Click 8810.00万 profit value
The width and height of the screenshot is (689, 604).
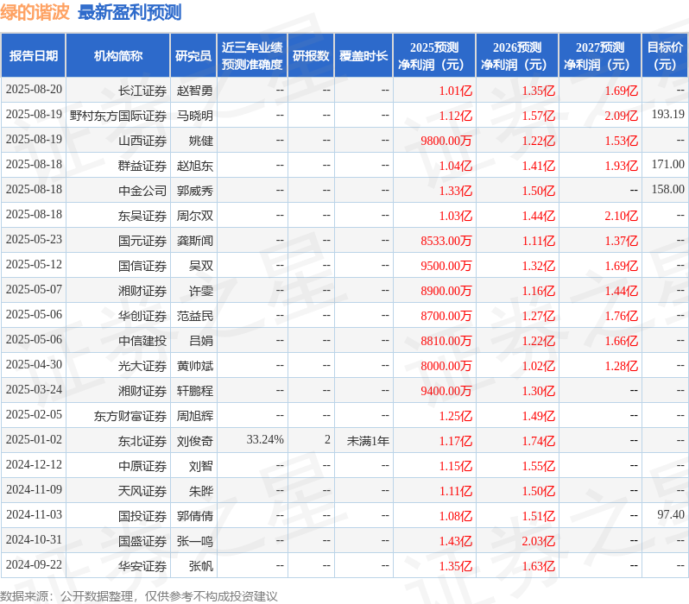coord(446,342)
